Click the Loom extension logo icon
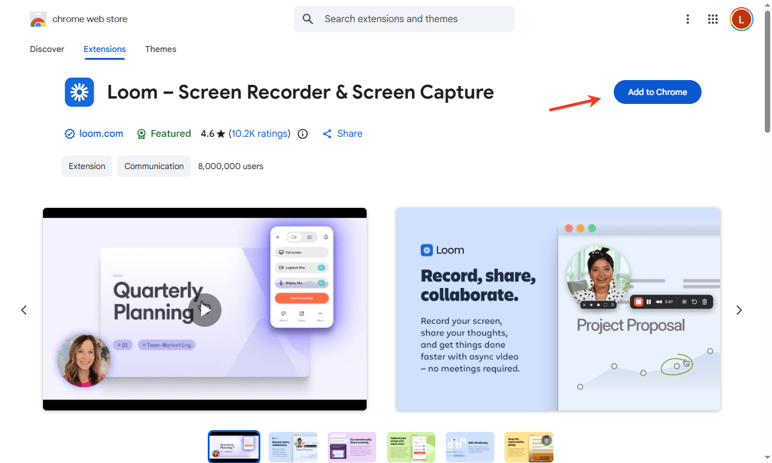772x463 pixels. (79, 92)
